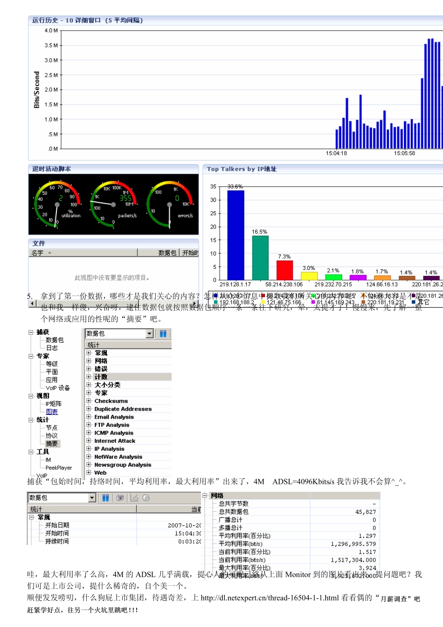Select 应用 in the navigation tree

(x=52, y=380)
